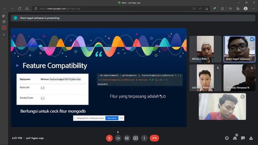Click Hide link on sharing banner
Image resolution: width=258 pixels, height=145 pixels.
click(x=121, y=118)
